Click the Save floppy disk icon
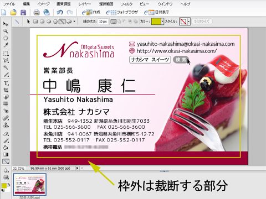The image size is (266, 199). tap(23, 12)
